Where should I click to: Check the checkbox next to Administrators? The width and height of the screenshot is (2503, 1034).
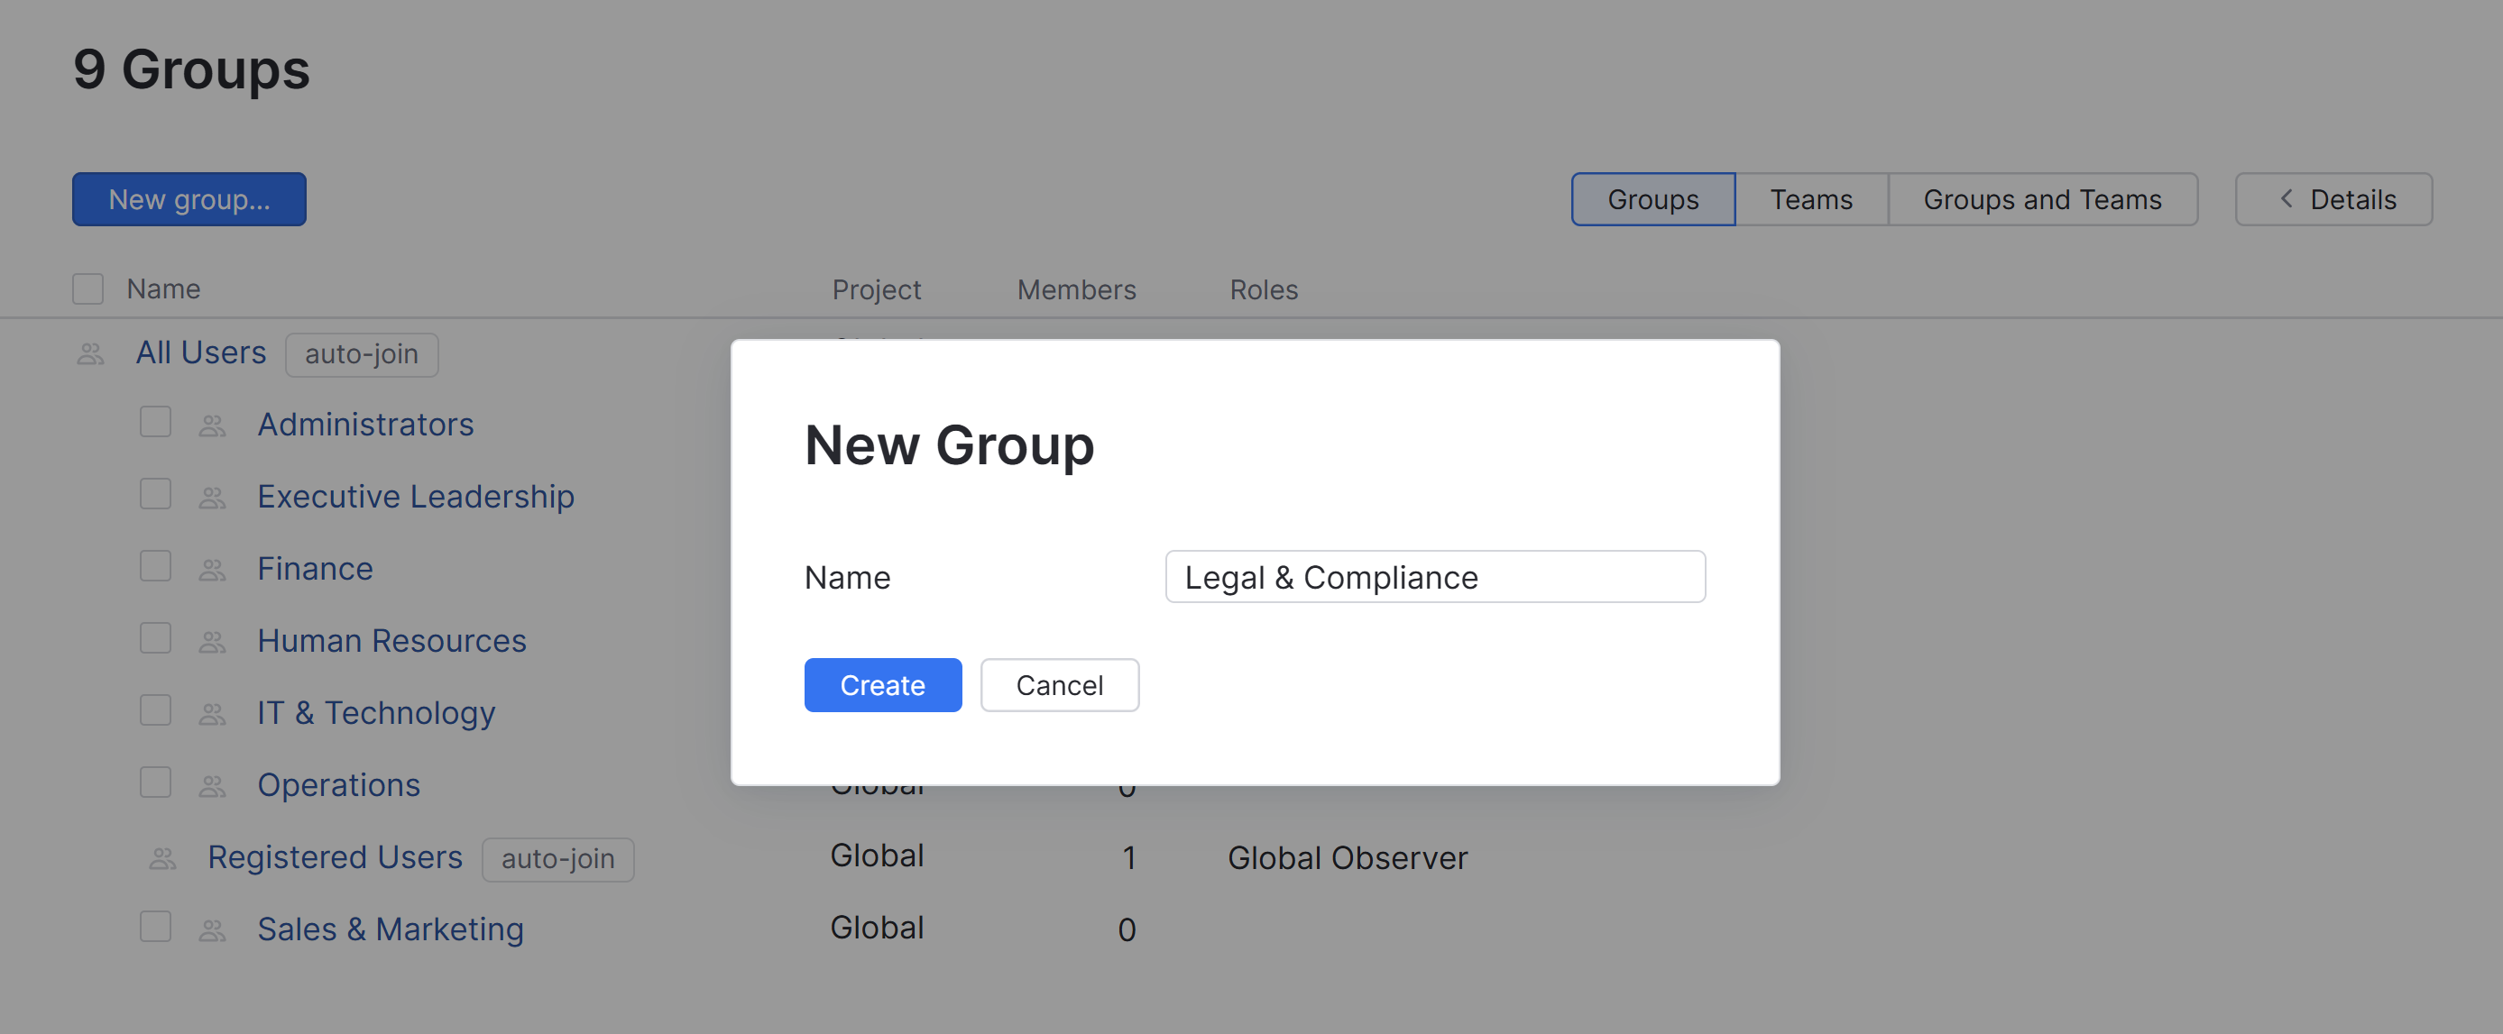pyautogui.click(x=154, y=421)
